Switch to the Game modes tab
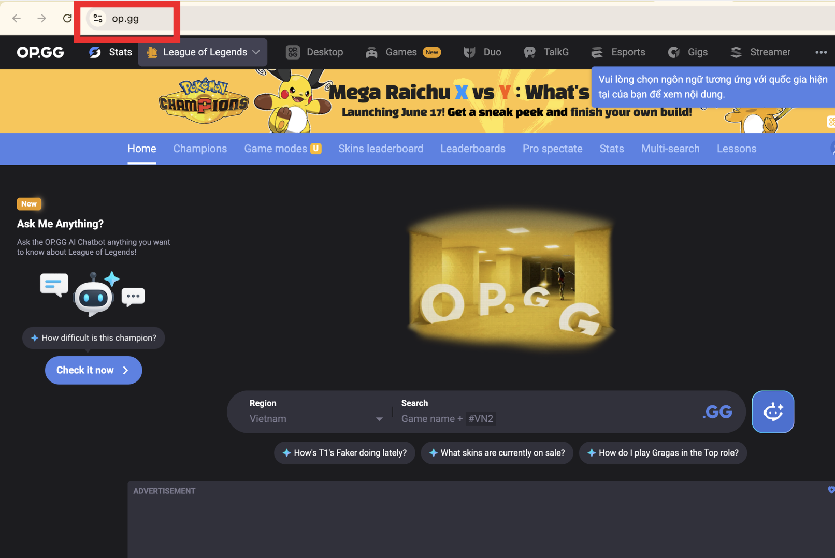The width and height of the screenshot is (835, 558). pos(283,149)
